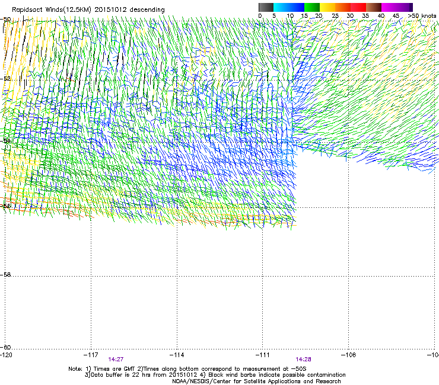Click the 'NOAA/NESDIS/Center for Satellite Applications' credit
The image size is (439, 385).
[256, 381]
